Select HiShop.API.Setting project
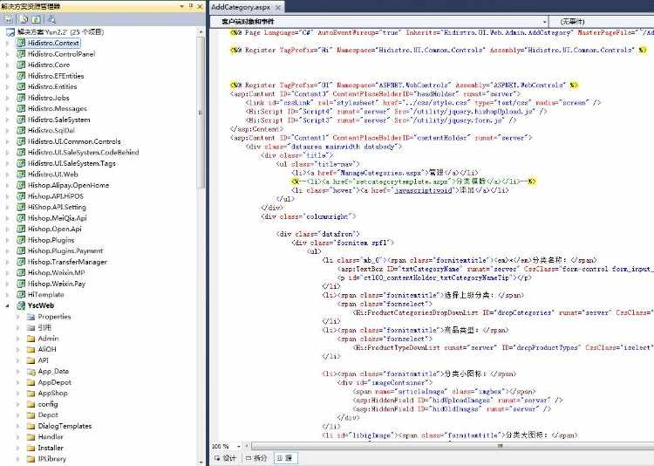This screenshot has width=654, height=466. click(57, 207)
